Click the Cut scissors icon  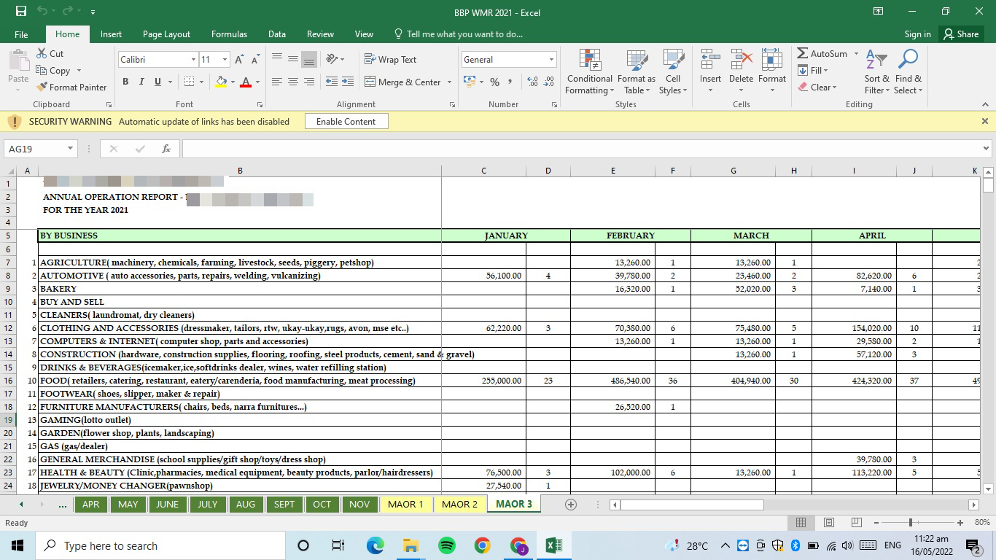coord(41,53)
